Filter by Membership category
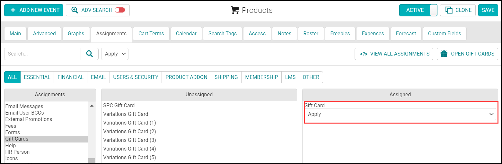The height and width of the screenshot is (164, 502). click(261, 77)
